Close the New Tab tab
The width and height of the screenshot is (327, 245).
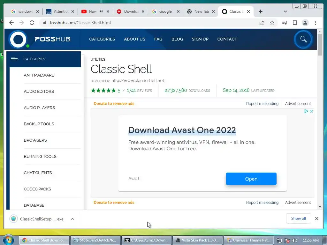pyautogui.click(x=213, y=11)
